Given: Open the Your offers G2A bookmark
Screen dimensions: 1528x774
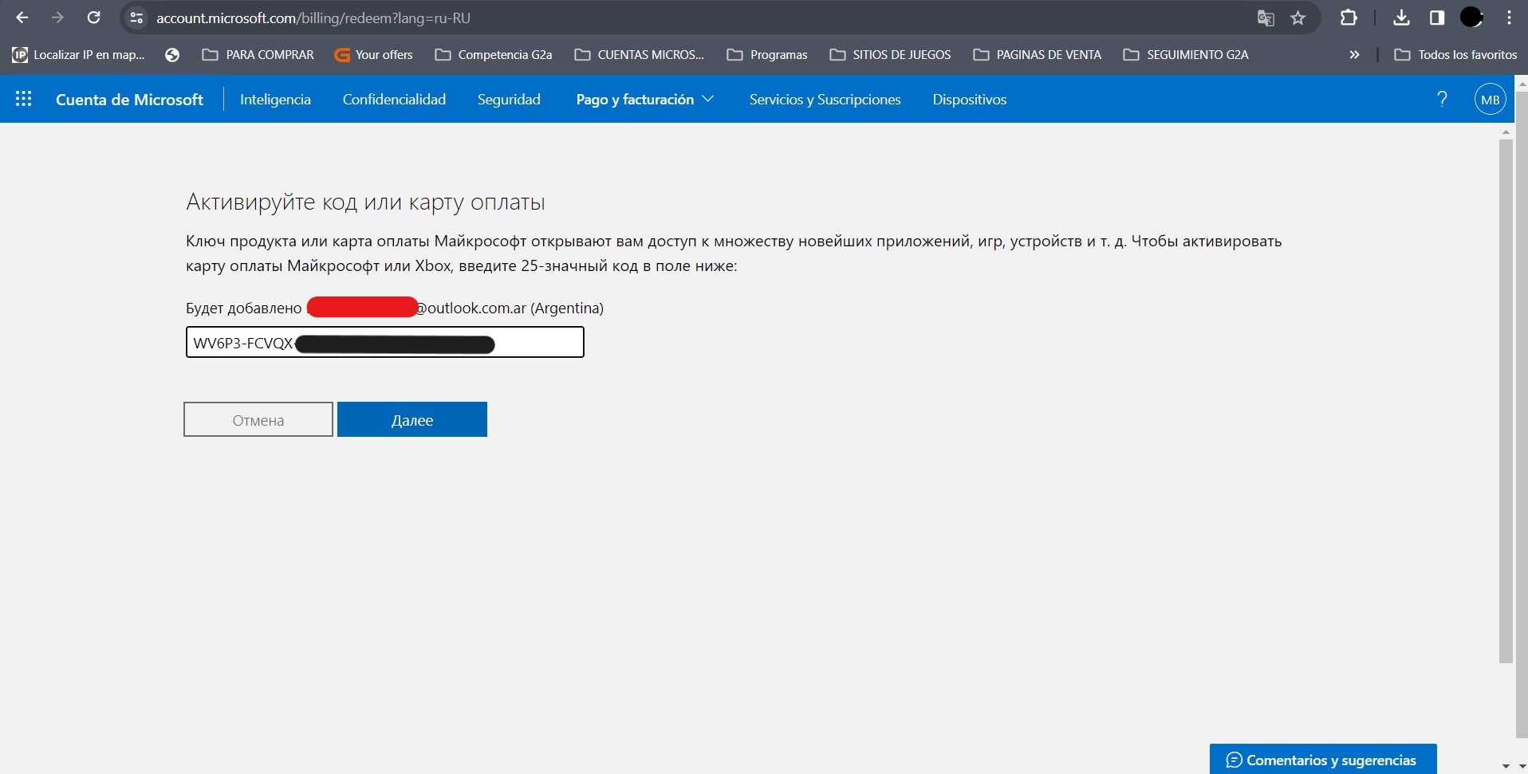Looking at the screenshot, I should coord(374,54).
